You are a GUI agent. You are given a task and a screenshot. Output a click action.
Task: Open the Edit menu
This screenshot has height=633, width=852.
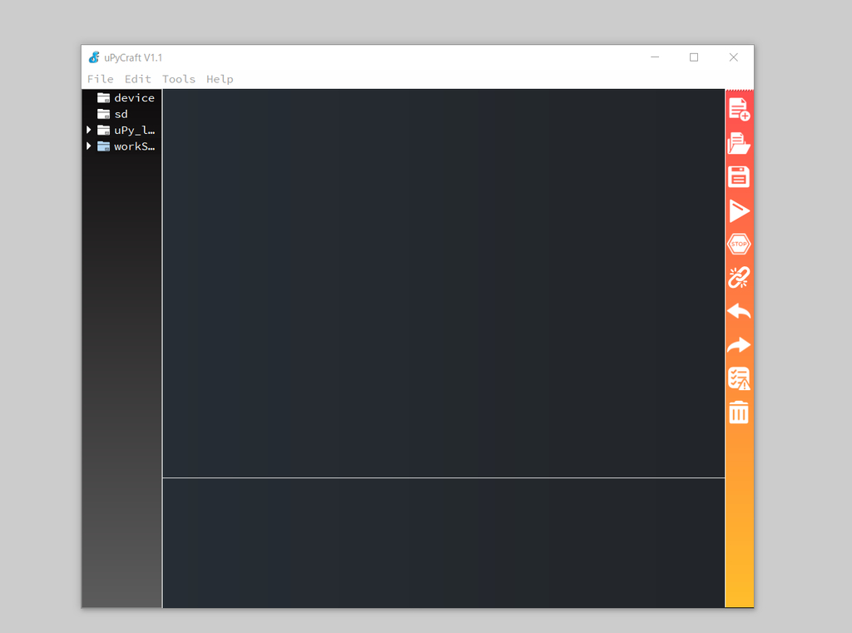pos(138,79)
